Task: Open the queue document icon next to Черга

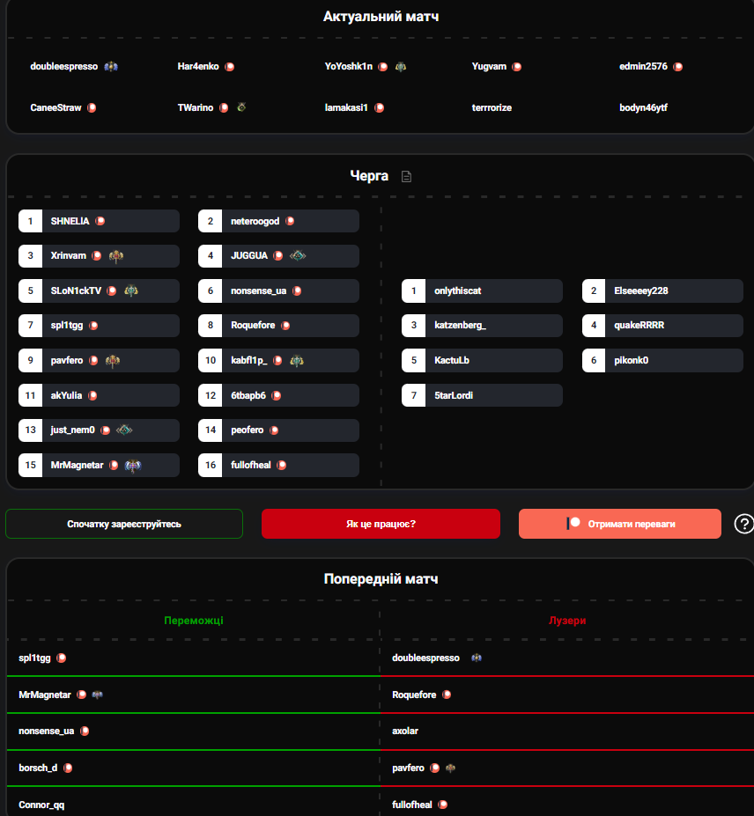Action: (x=406, y=177)
